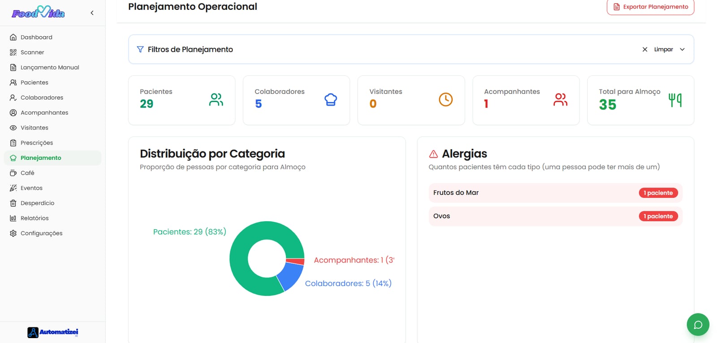Viewport: 717px width, 343px height.
Task: Click the Prescrições clipboard icon
Action: pos(13,143)
